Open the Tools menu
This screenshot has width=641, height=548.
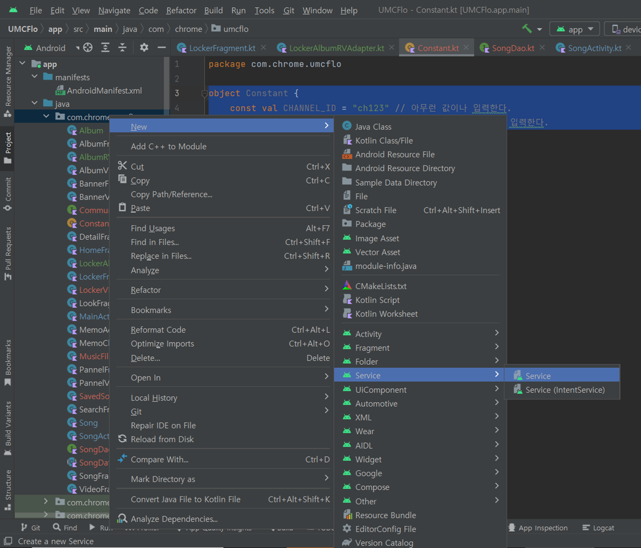coord(264,10)
